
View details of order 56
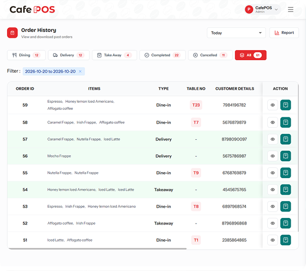point(273,156)
